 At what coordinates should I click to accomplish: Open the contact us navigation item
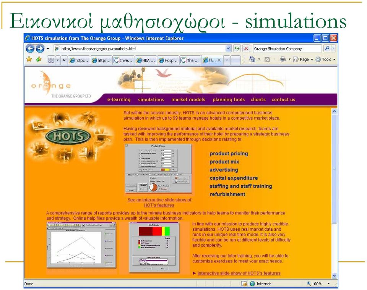point(283,100)
